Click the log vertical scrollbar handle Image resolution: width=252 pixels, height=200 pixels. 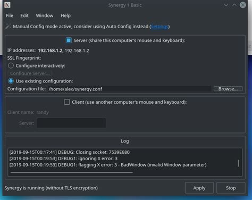point(239,163)
